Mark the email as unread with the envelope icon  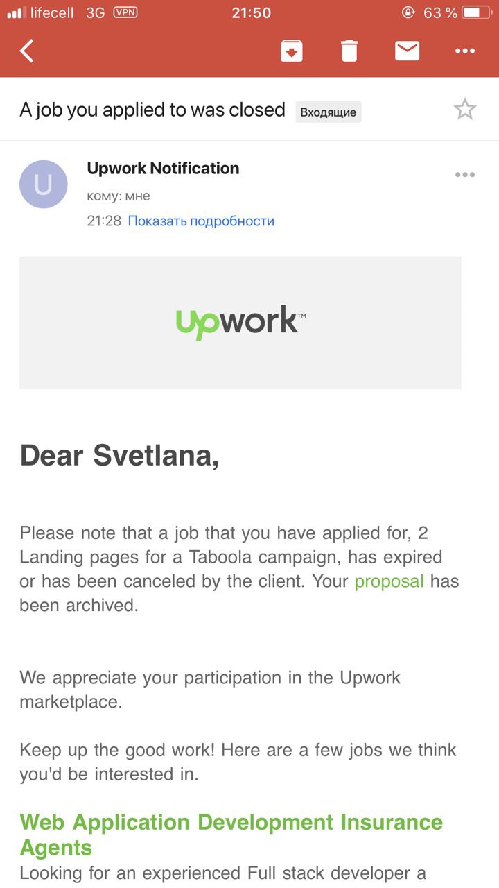pos(407,51)
